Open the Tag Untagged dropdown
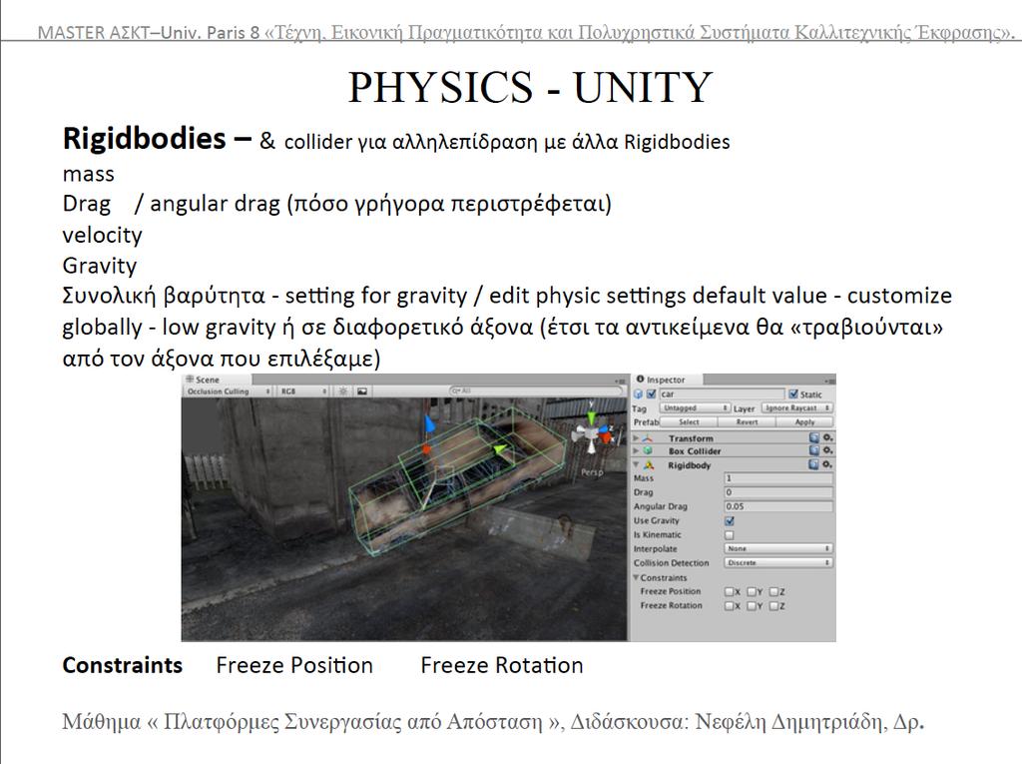 coord(695,407)
